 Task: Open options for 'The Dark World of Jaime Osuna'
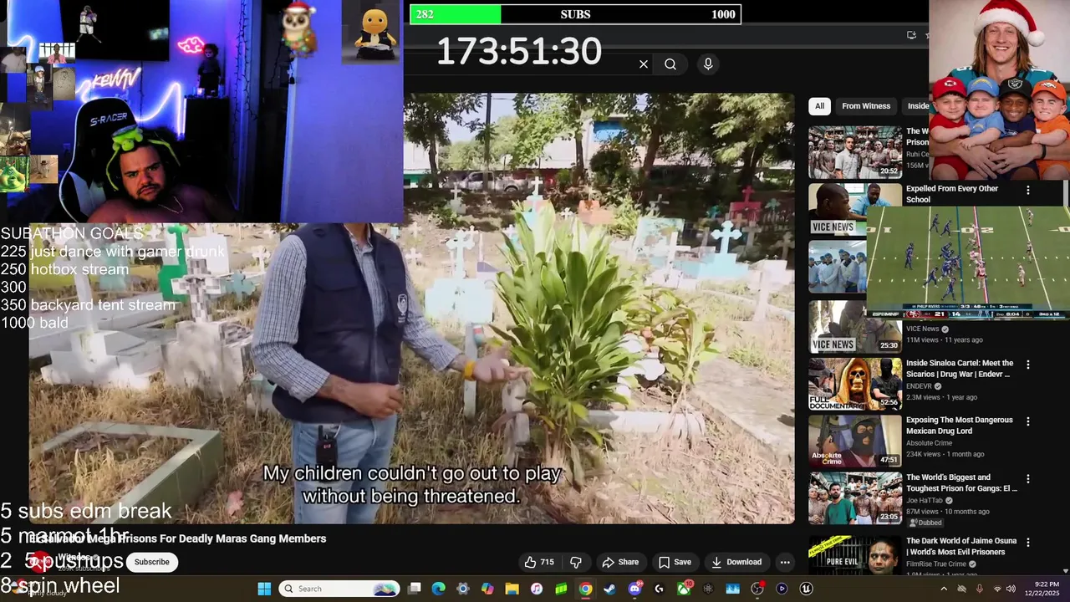(x=1028, y=543)
